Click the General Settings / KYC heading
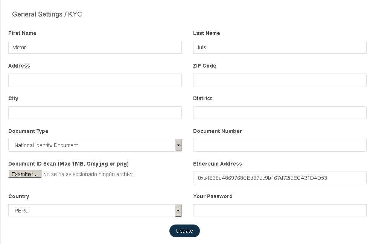The image size is (370, 244). pyautogui.click(x=47, y=14)
